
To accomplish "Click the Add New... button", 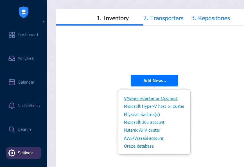I will [x=154, y=81].
